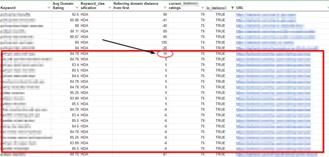Select the circled cell with value 10
Screen dimensions: 329x157
tap(165, 53)
